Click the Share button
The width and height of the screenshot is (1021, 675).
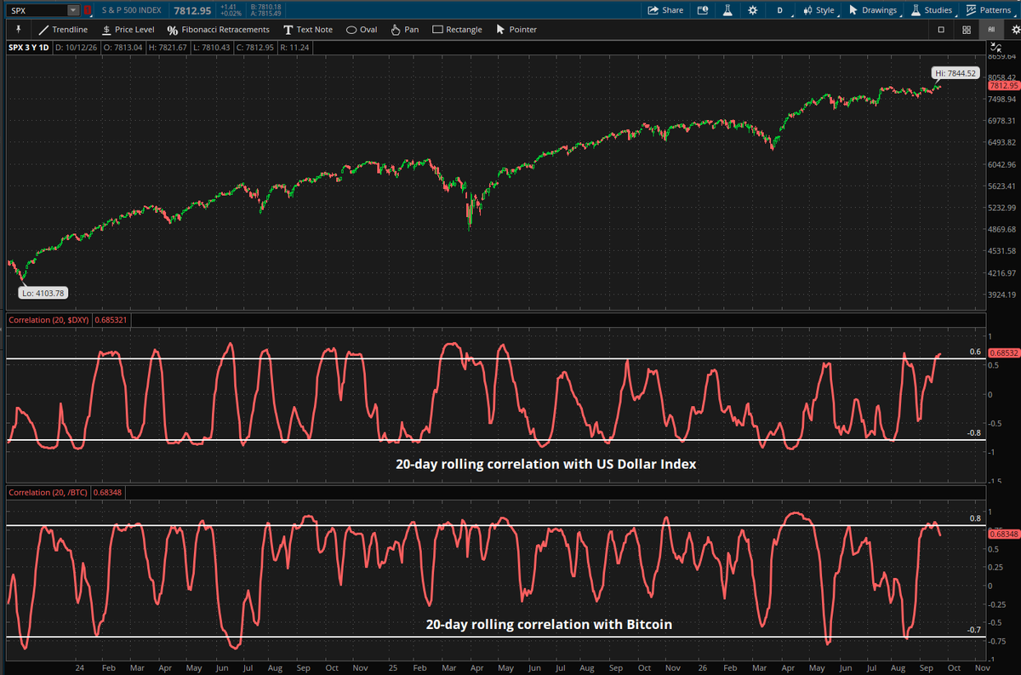[x=665, y=10]
